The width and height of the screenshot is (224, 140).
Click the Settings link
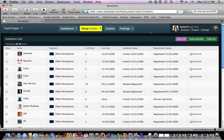[x=205, y=30]
